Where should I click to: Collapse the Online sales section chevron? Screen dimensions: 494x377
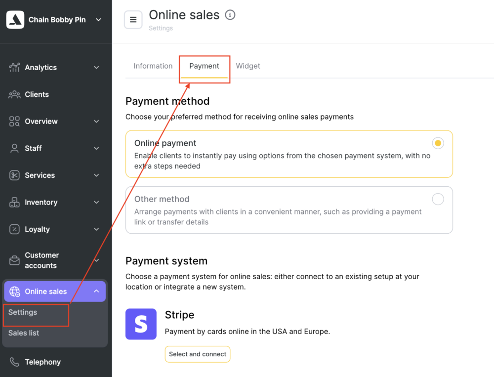point(96,291)
